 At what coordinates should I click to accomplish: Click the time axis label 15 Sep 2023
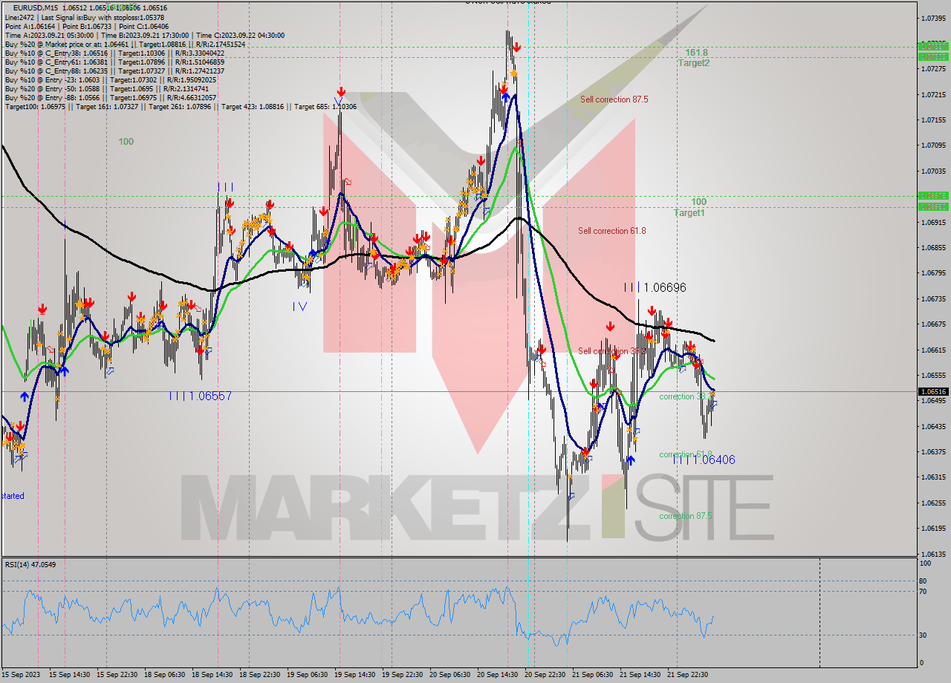coord(20,675)
